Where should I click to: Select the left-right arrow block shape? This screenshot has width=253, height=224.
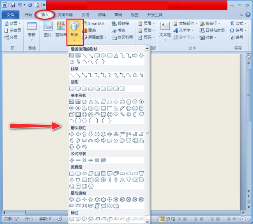point(97,134)
